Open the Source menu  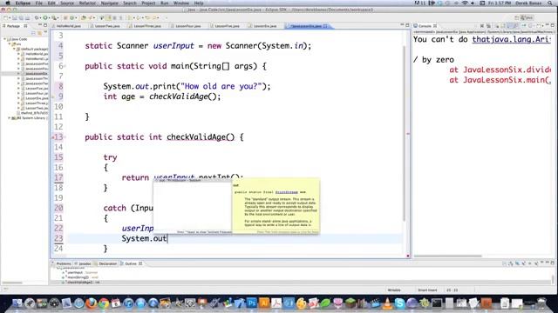coord(67,3)
